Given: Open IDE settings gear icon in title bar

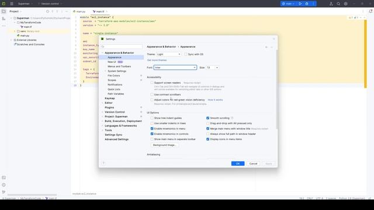Looking at the screenshot, I should point(345,3).
